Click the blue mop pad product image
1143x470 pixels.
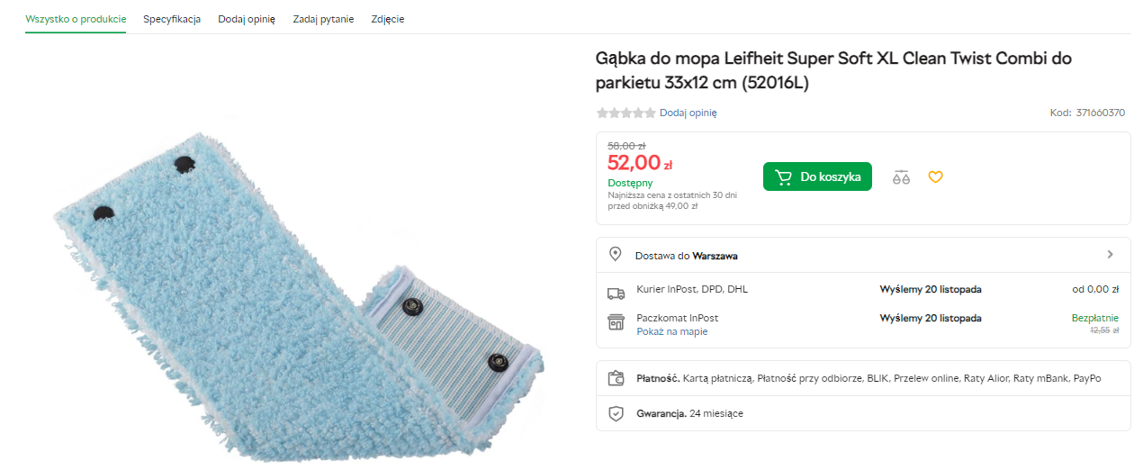tap(297, 288)
